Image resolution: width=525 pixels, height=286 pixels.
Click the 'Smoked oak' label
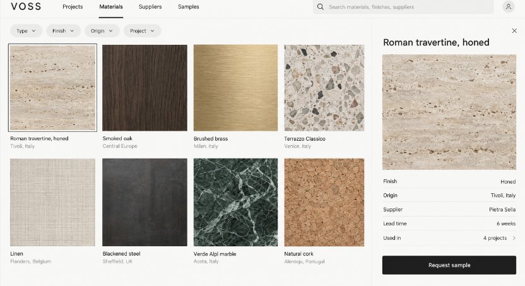click(117, 138)
